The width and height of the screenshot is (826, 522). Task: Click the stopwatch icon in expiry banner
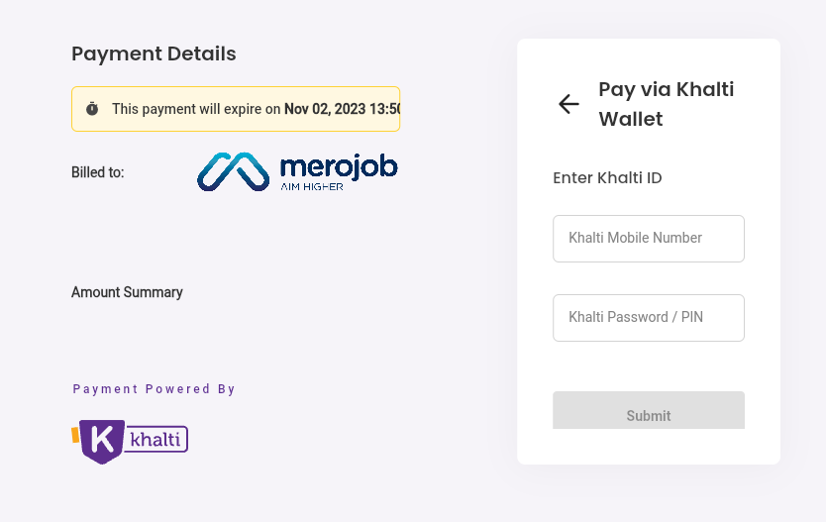pos(92,109)
